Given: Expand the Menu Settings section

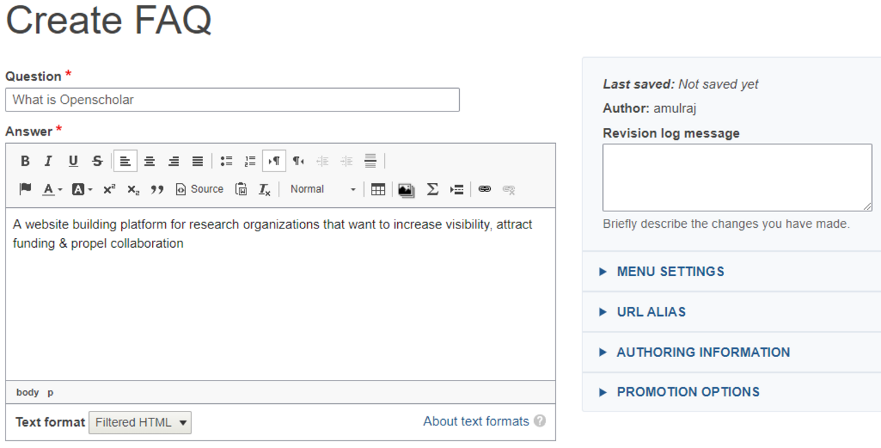Looking at the screenshot, I should tap(670, 272).
